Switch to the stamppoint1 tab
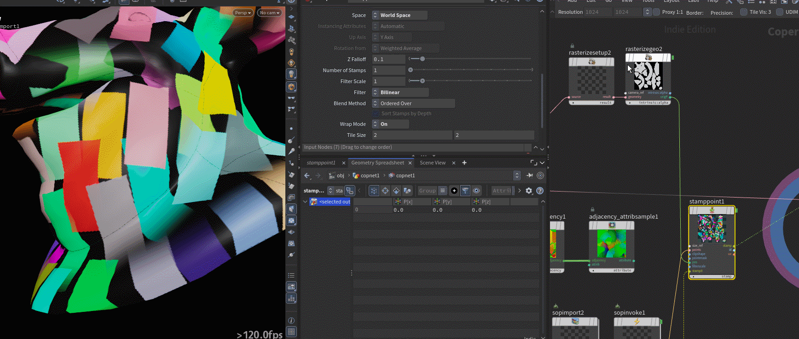 coord(321,163)
